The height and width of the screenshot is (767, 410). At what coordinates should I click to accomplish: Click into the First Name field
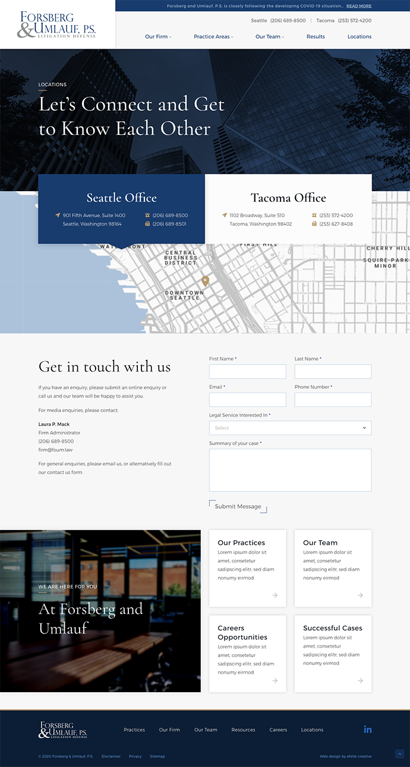tap(247, 372)
